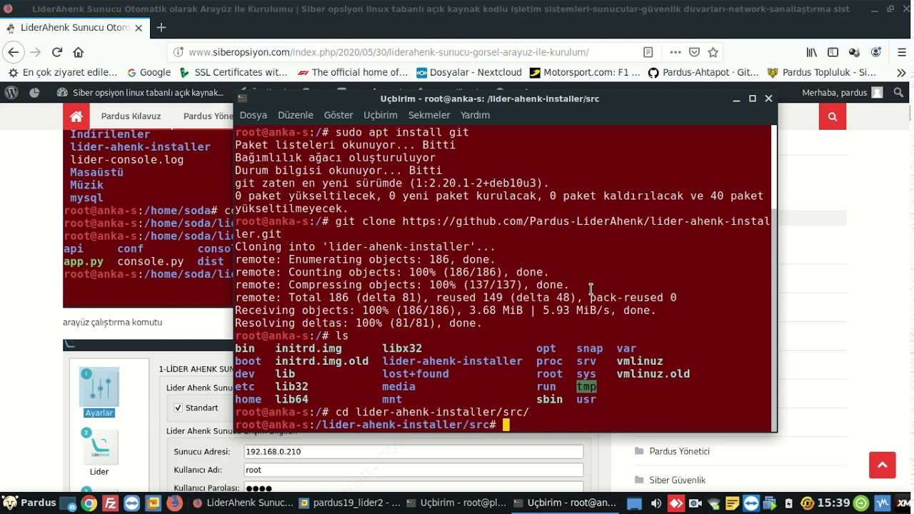Open the terminal Dosya menu
The height and width of the screenshot is (514, 914).
pyautogui.click(x=253, y=115)
